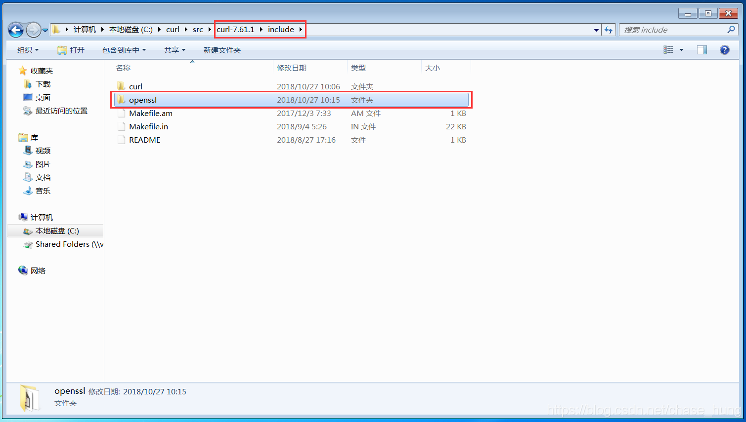Maximize the Explorer window

pos(708,14)
